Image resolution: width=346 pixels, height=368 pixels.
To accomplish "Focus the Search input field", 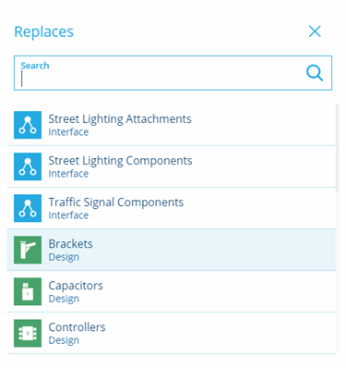I will (173, 73).
